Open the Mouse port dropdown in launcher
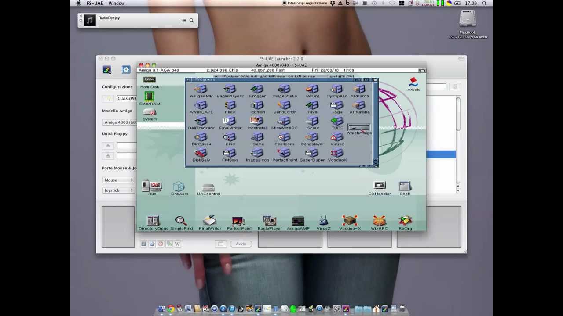Viewport: 563px width, 316px height. click(118, 180)
